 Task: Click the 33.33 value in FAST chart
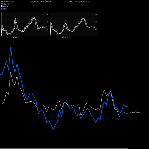coord(44,27)
